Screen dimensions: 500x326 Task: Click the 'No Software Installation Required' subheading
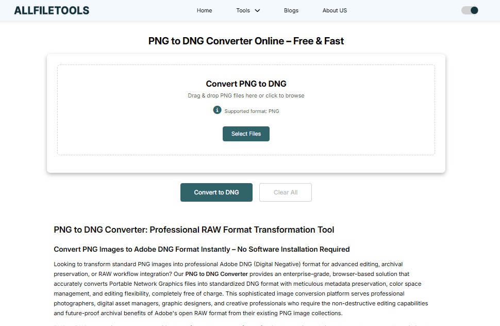[202, 249]
